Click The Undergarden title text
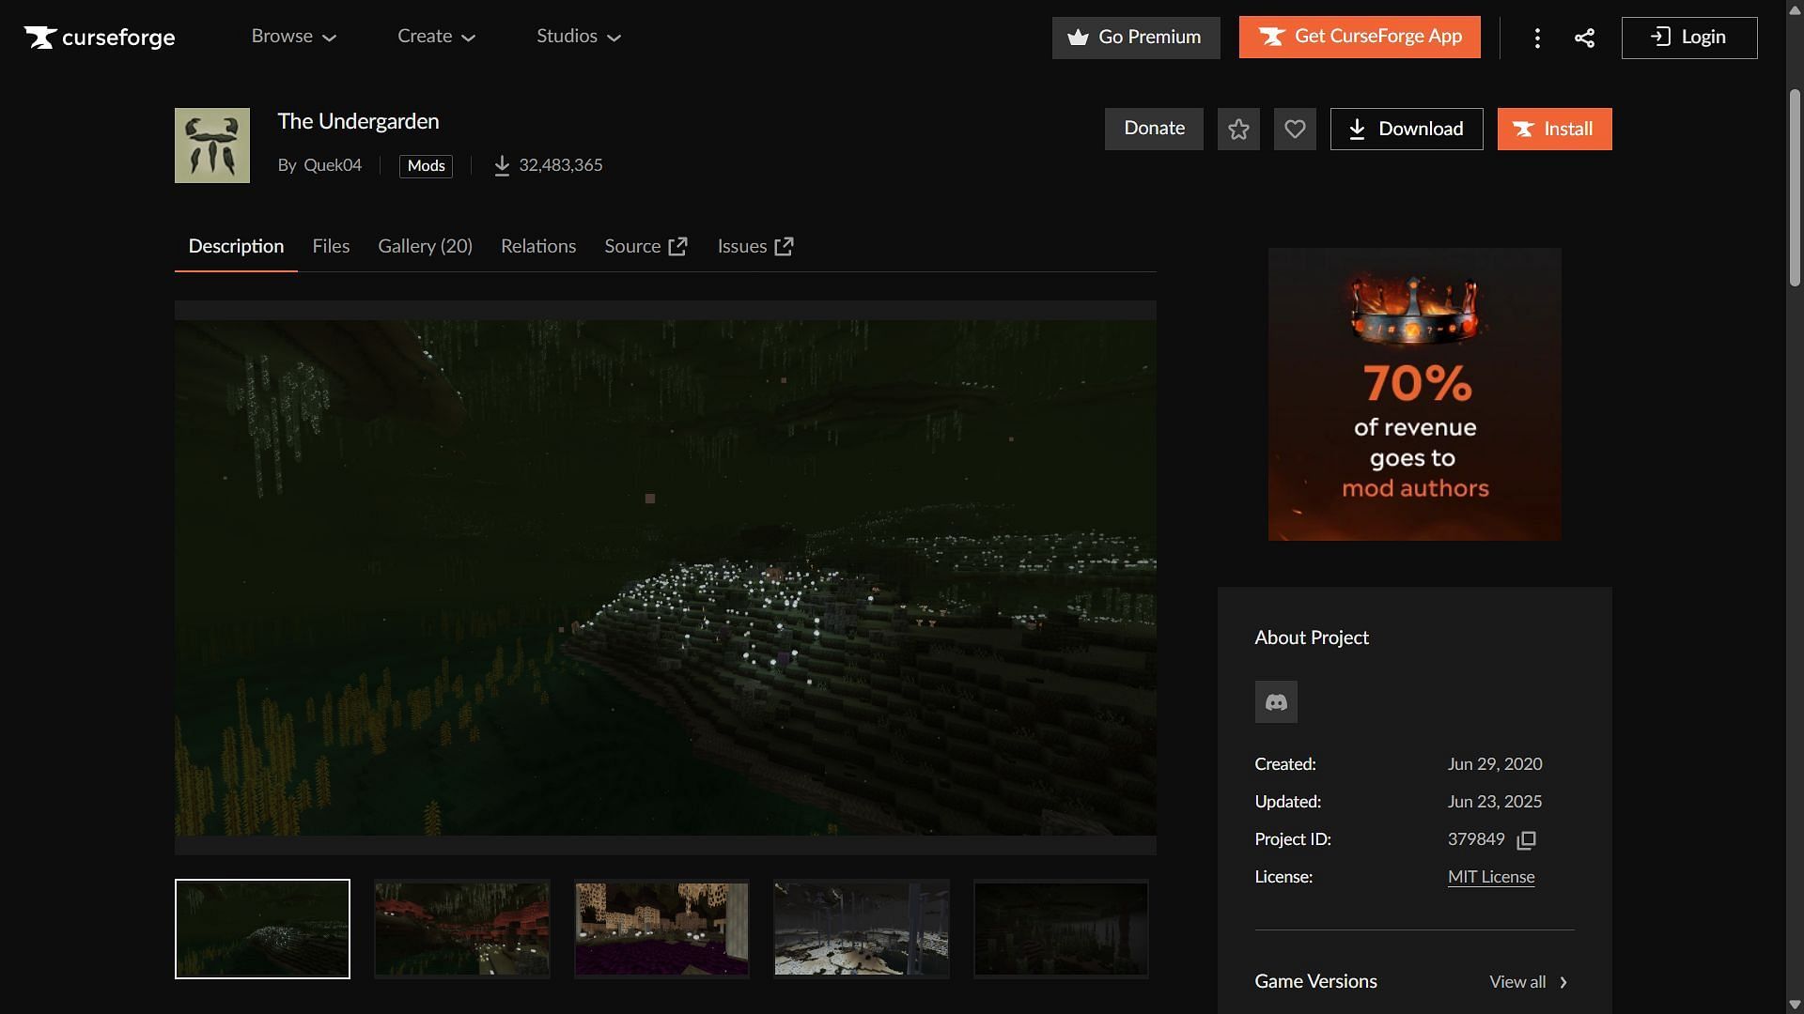The width and height of the screenshot is (1804, 1014). tap(358, 121)
